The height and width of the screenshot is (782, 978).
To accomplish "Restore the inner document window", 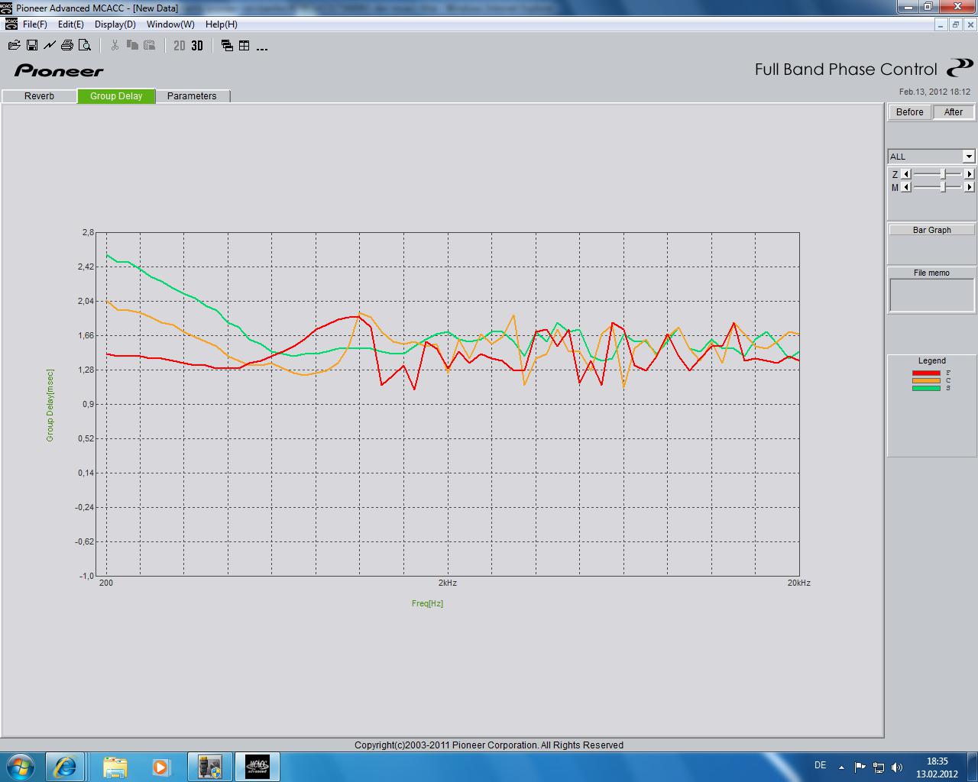I will [955, 24].
